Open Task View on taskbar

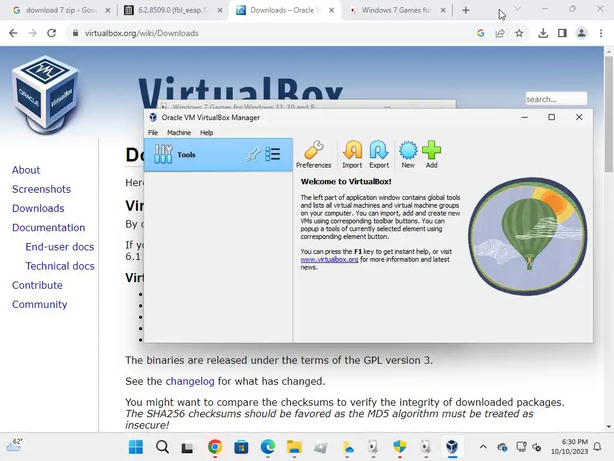coord(188,447)
